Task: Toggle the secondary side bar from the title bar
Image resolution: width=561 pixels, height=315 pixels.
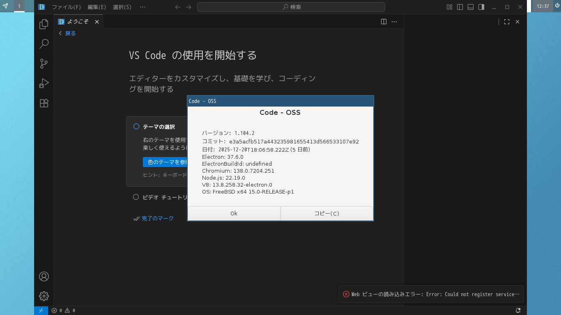Action: pyautogui.click(x=481, y=7)
